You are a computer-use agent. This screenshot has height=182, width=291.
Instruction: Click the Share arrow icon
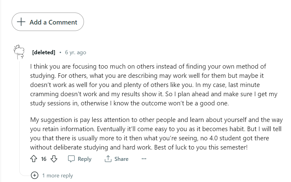click(108, 159)
